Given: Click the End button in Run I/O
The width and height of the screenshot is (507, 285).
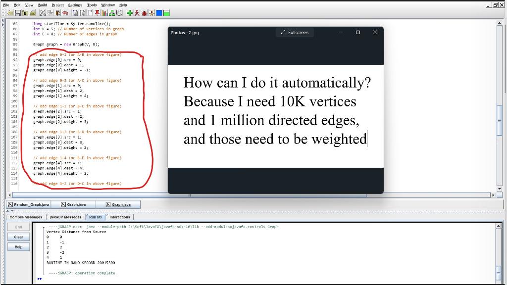Looking at the screenshot, I should (x=18, y=227).
